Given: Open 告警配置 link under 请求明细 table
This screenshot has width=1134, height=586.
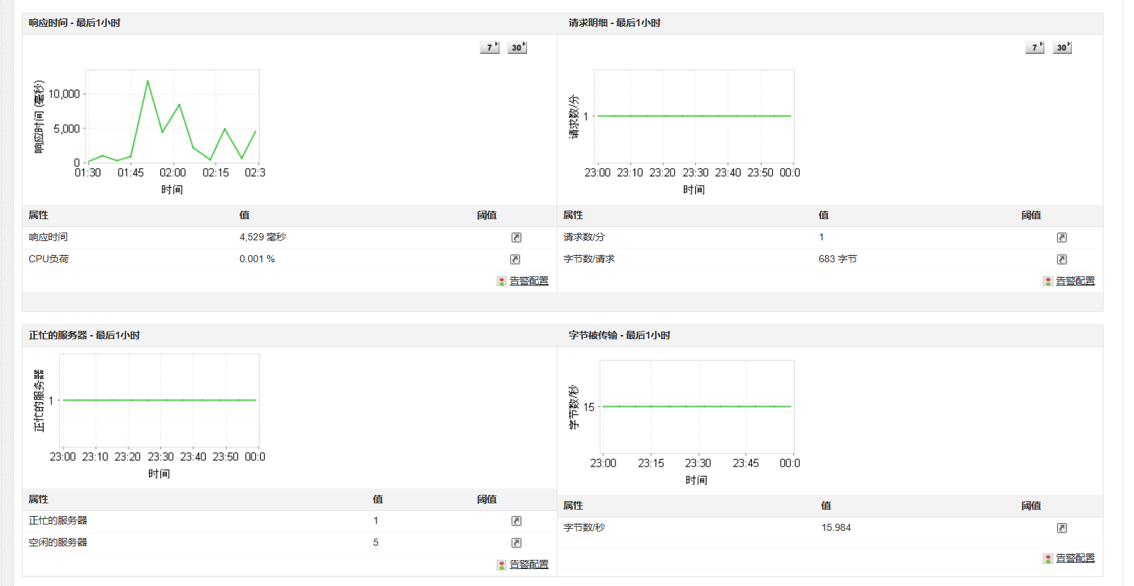Looking at the screenshot, I should point(1075,281).
